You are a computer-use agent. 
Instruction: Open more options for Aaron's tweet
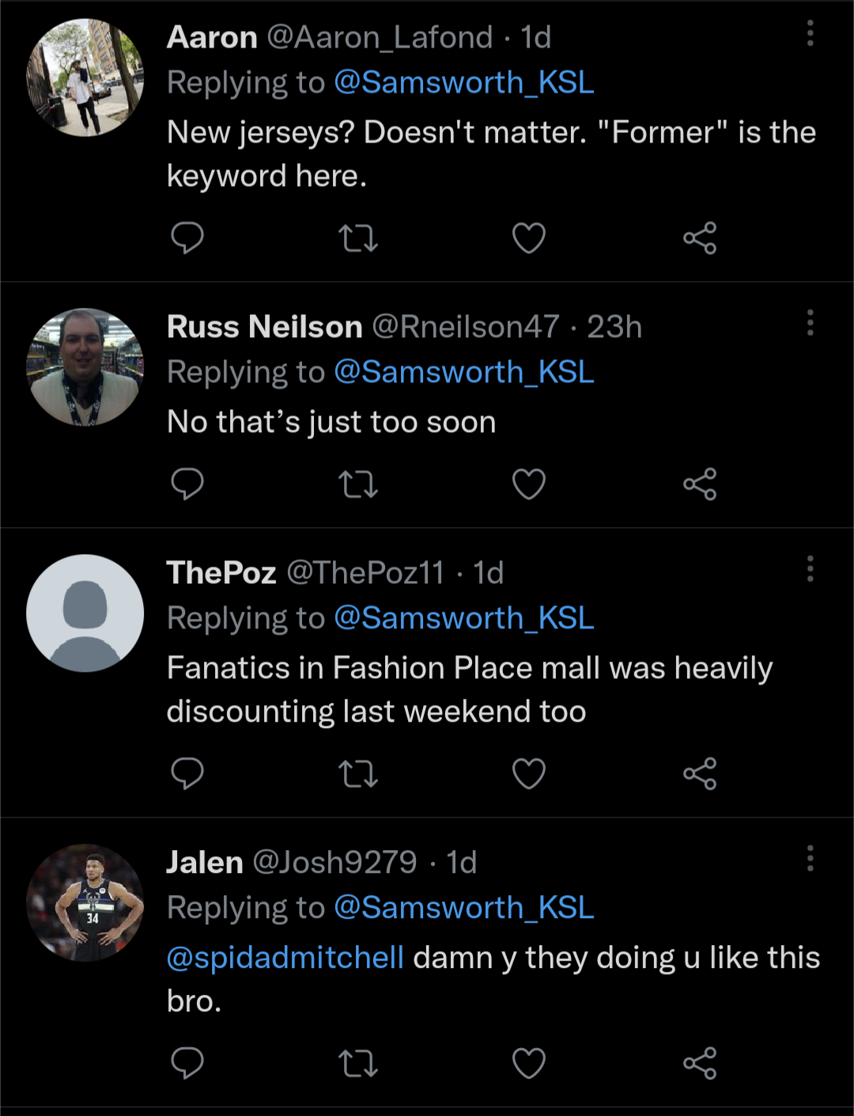[x=810, y=33]
